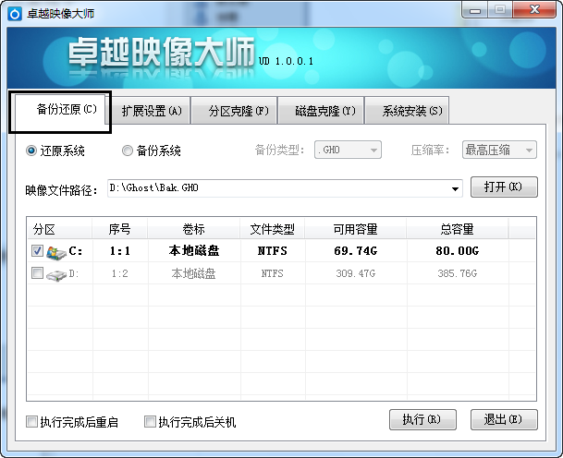563x458 pixels.
Task: Click the C: system drive icon
Action: pyautogui.click(x=55, y=250)
